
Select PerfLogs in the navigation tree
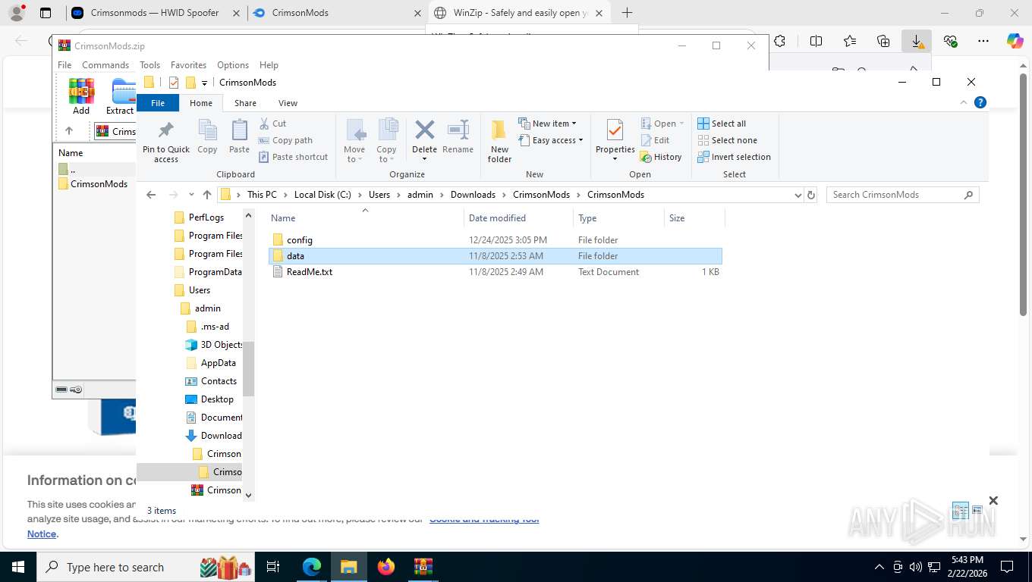click(206, 217)
